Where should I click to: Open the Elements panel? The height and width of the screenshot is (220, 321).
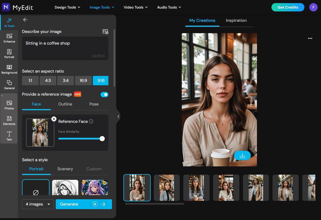pyautogui.click(x=9, y=120)
